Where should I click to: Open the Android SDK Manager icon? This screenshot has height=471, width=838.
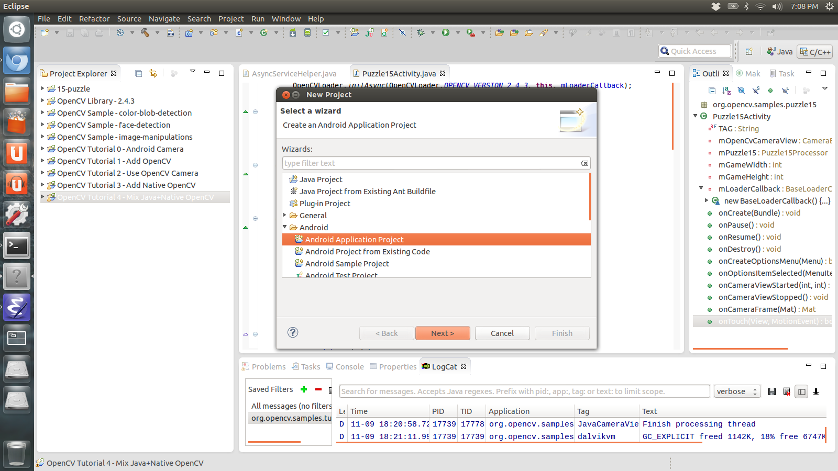click(293, 33)
